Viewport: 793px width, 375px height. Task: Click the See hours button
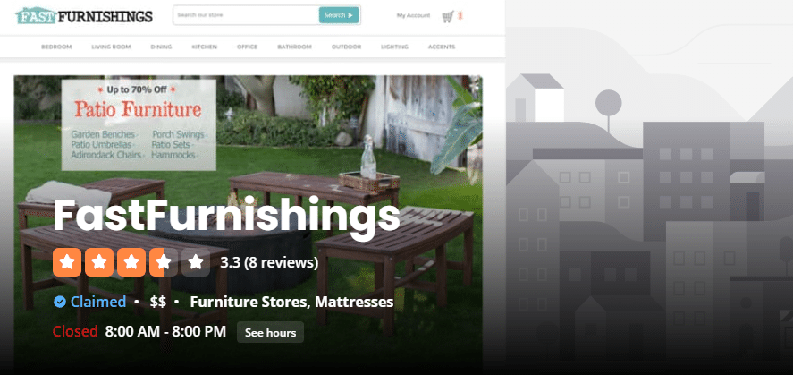tap(271, 333)
